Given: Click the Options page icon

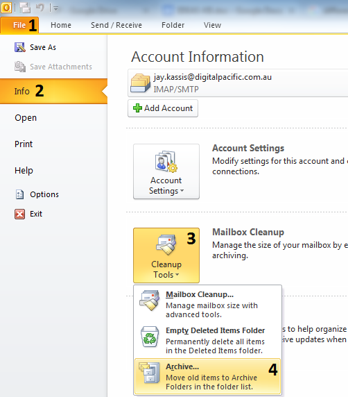Looking at the screenshot, I should coord(19,194).
